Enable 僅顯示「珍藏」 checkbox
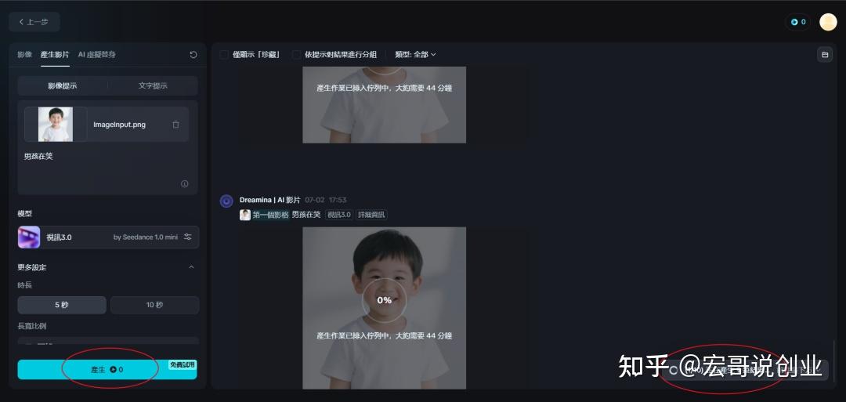Viewport: 846px width, 402px height. pos(224,55)
